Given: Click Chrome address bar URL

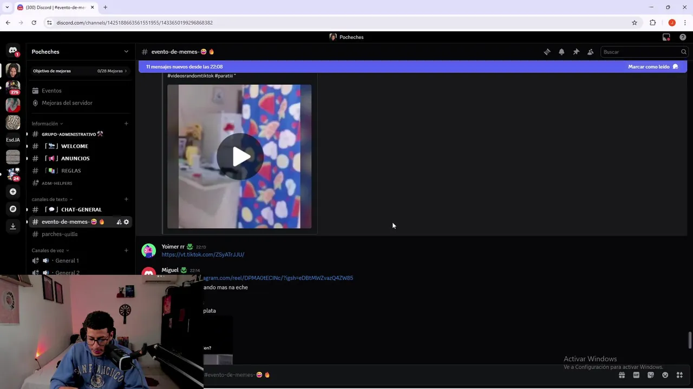Looking at the screenshot, I should [135, 23].
